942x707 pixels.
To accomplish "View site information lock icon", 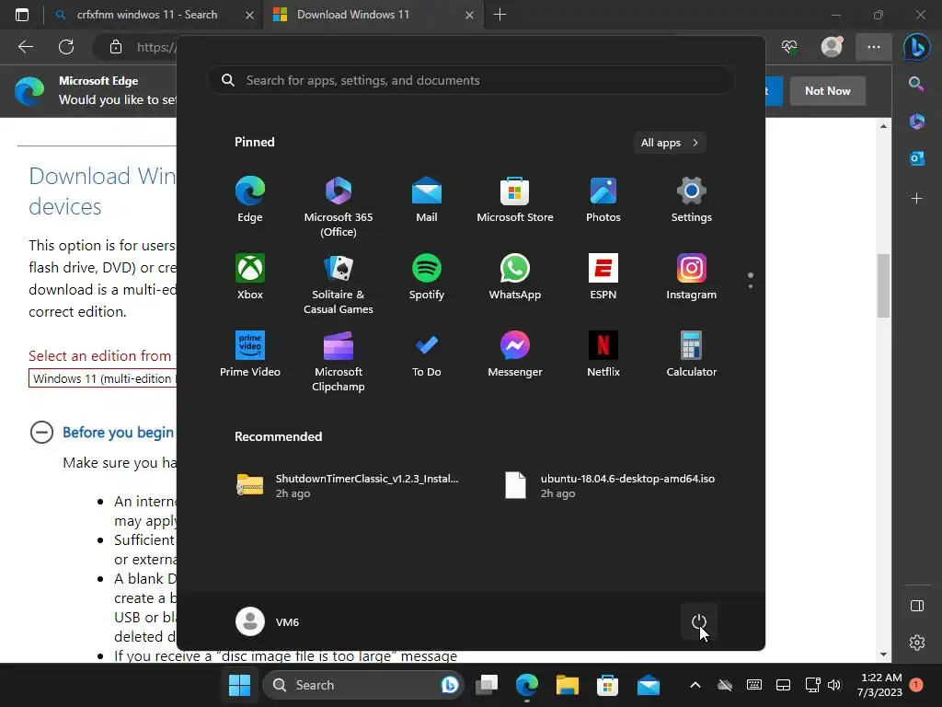I will point(116,47).
